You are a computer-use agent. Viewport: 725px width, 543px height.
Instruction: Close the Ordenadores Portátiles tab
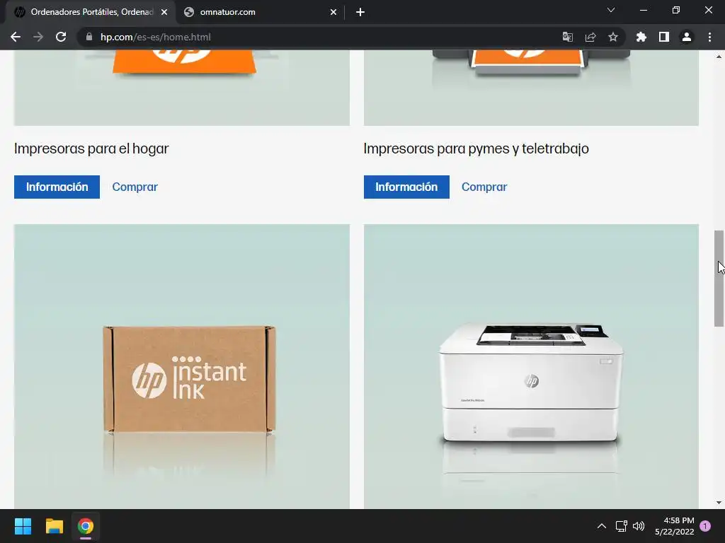[164, 12]
